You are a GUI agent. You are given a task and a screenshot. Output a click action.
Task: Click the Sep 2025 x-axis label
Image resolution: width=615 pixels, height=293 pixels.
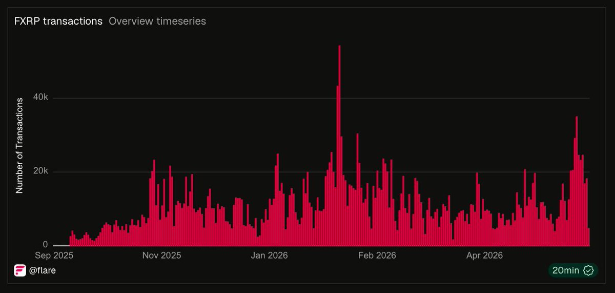point(54,255)
